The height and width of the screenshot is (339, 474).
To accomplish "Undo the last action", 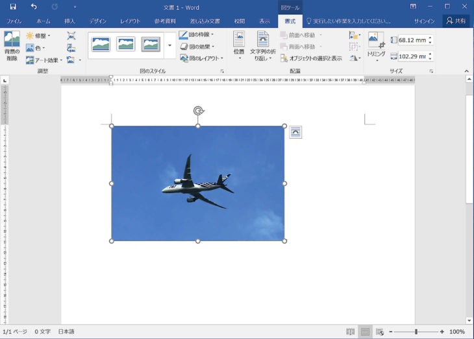I will point(34,6).
